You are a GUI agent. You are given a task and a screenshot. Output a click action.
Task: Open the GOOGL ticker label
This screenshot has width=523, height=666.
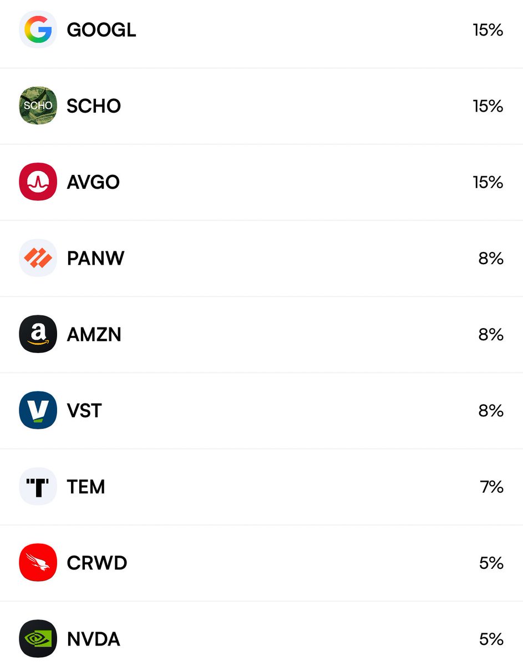101,30
